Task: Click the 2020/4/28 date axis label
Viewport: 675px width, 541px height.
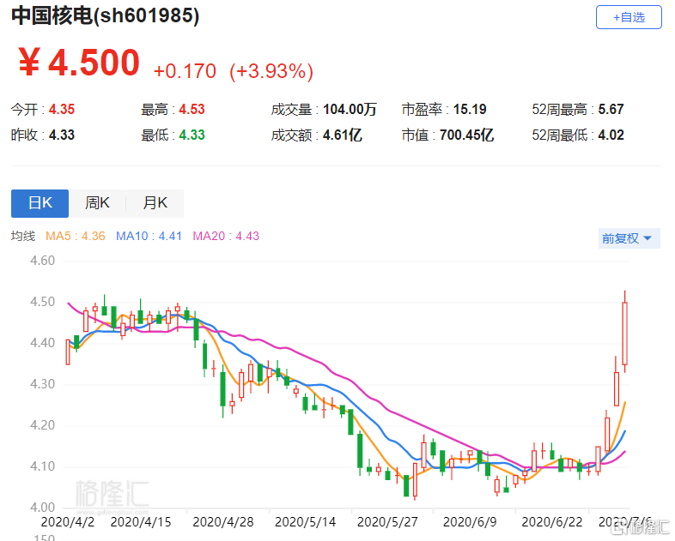Action: coord(223,522)
